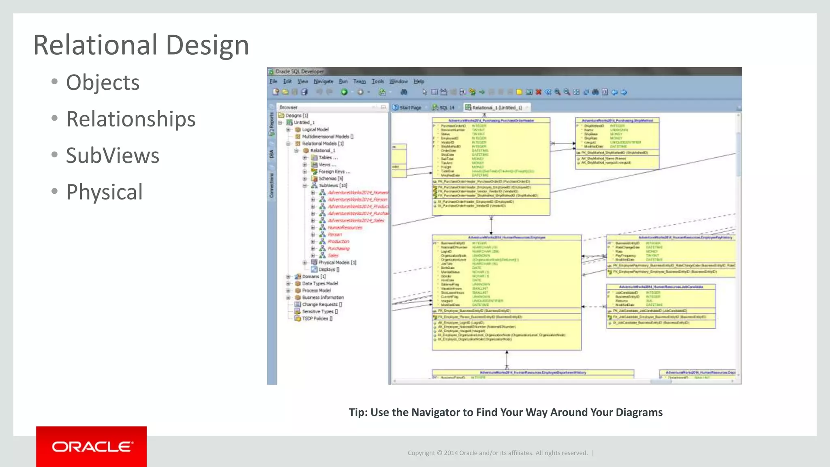
Task: Choose the New Table diagram tool
Action: (x=434, y=92)
